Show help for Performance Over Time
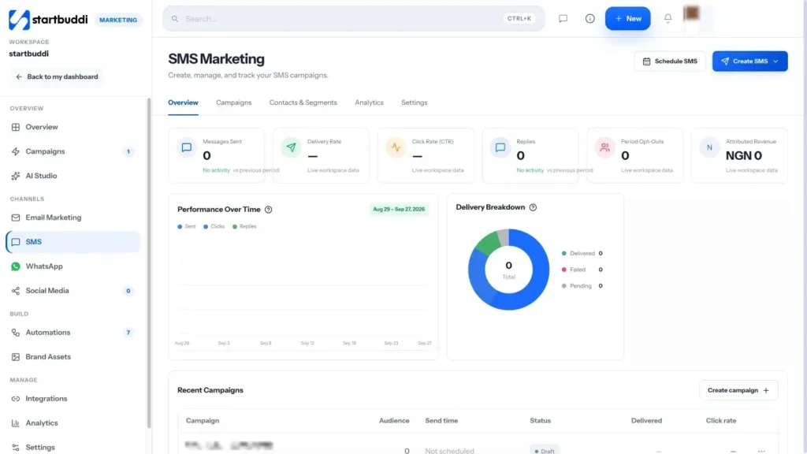Screen dimensions: 807x454 coord(268,210)
